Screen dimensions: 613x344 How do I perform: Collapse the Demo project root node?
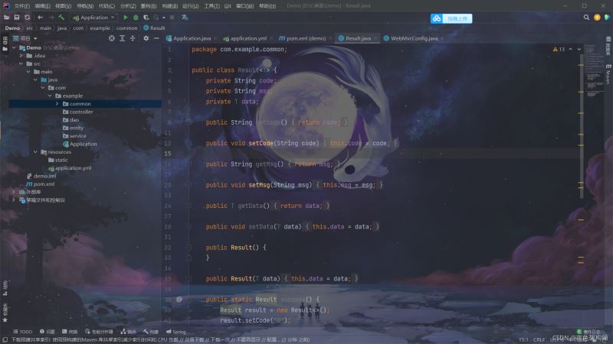pos(14,47)
